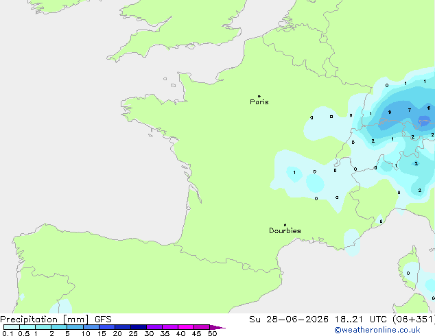Click the above-50 arrow tip of legend

click(217, 327)
